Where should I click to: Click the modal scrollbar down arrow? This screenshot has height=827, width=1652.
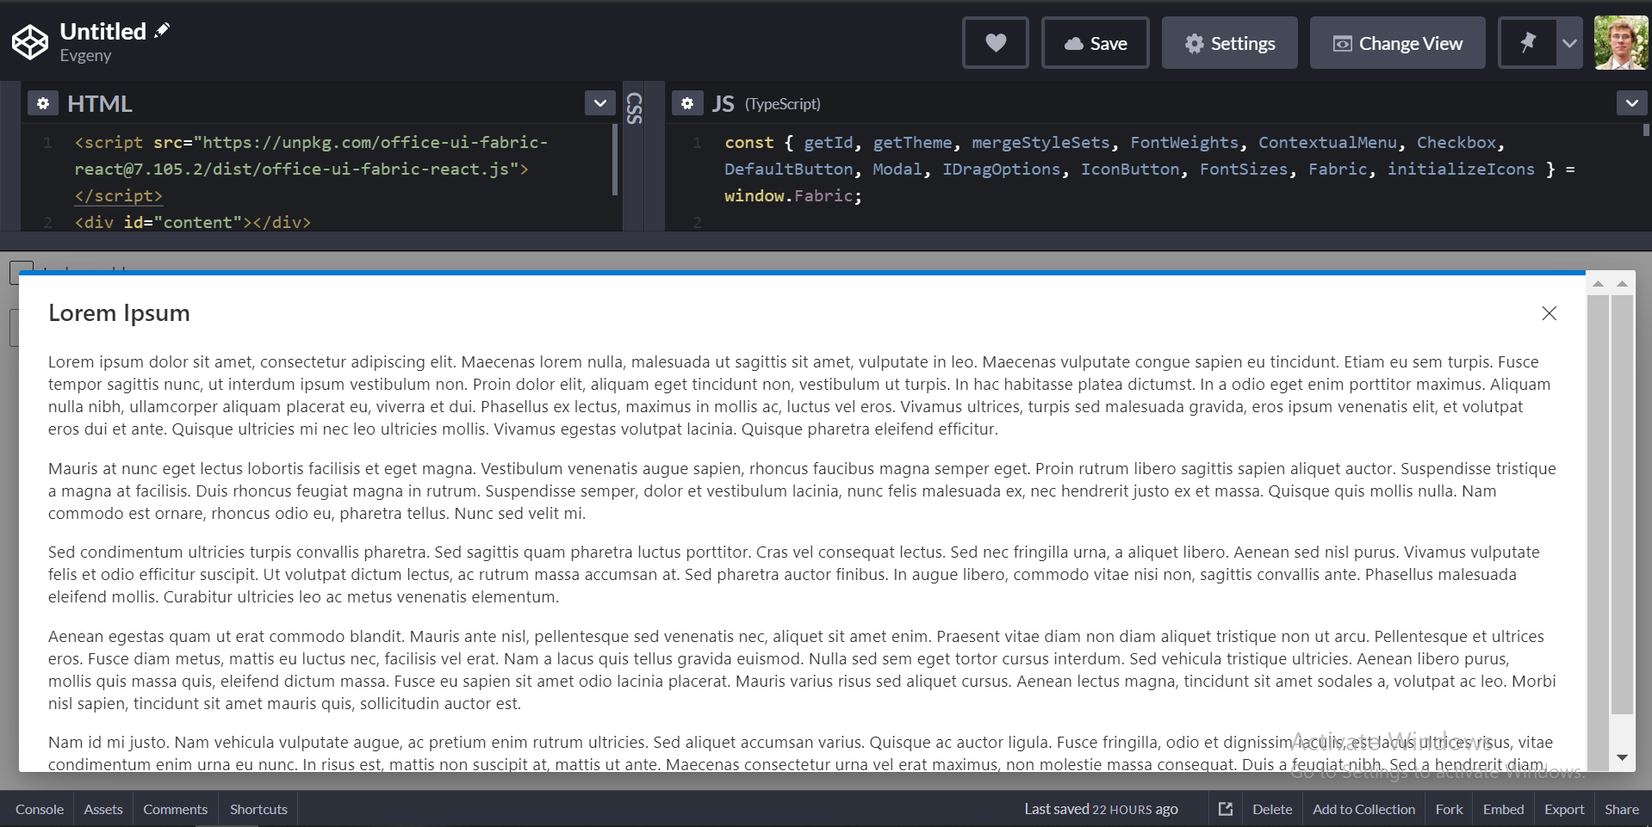[x=1622, y=758]
